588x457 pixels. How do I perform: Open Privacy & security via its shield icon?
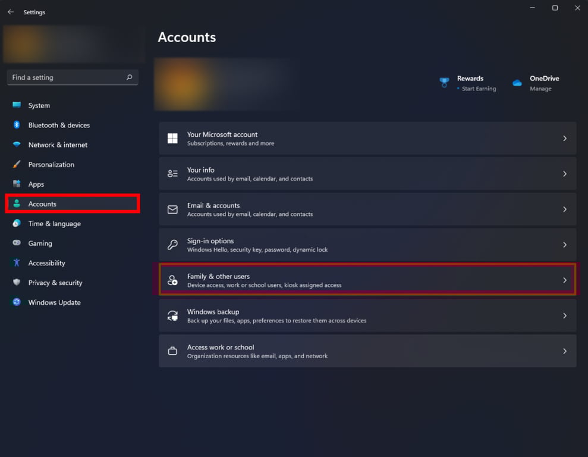tap(16, 283)
